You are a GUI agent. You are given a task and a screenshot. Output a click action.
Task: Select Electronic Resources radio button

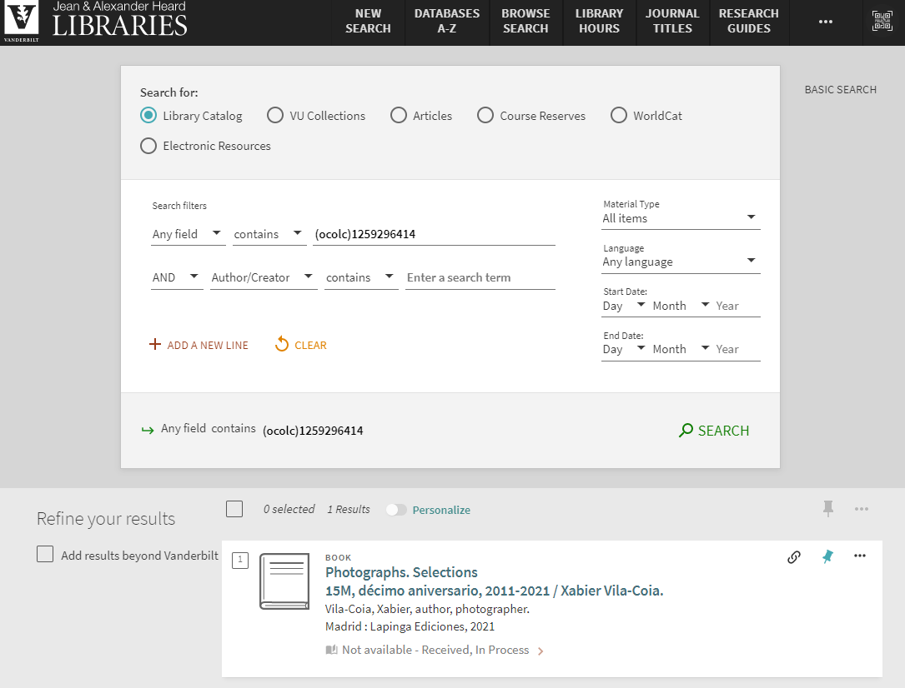coord(148,146)
